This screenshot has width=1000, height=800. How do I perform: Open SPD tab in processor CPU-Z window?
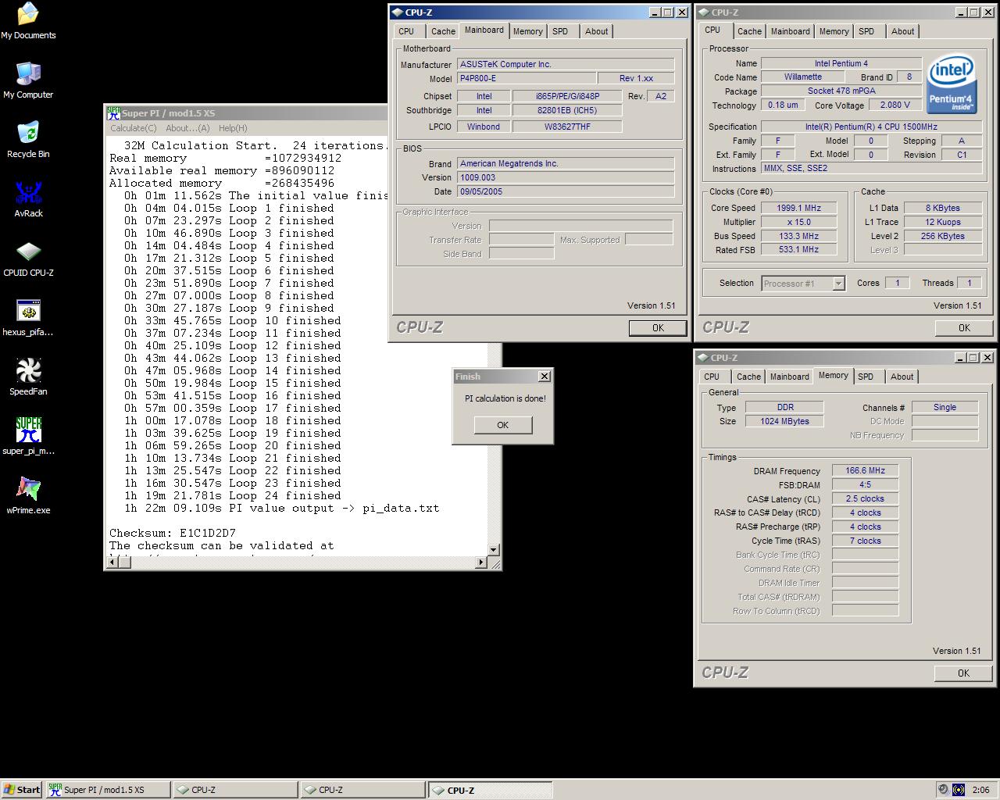click(866, 31)
